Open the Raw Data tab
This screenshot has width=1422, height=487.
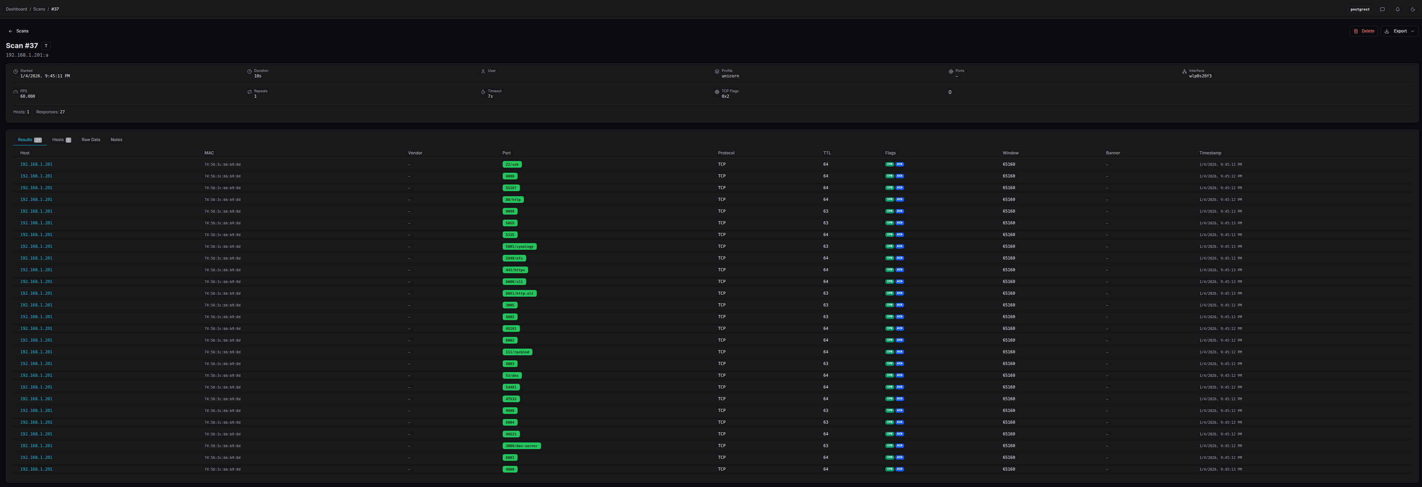click(90, 140)
